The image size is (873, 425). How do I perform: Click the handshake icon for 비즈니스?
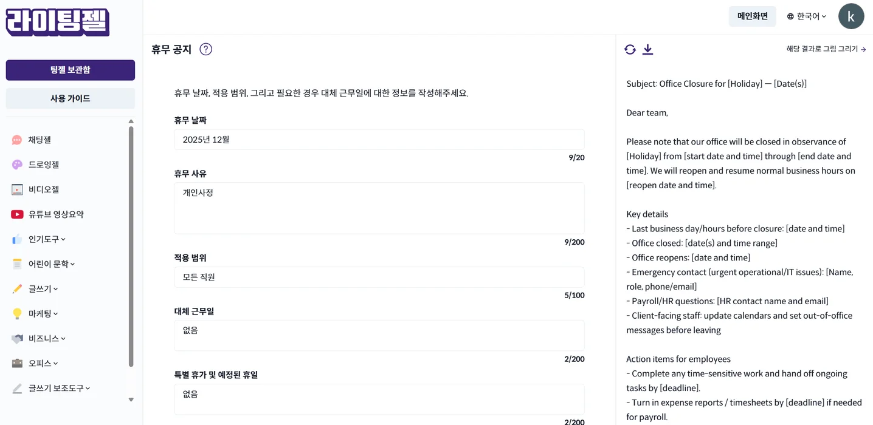click(x=17, y=339)
